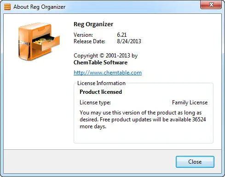Click the orange Reg Organizer cabinet logo
This screenshot has height=177, width=225.
[x=39, y=41]
